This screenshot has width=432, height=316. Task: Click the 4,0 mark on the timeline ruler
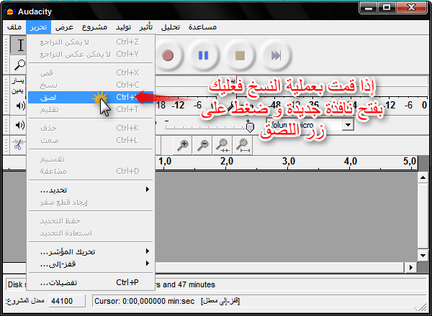coord(351,162)
